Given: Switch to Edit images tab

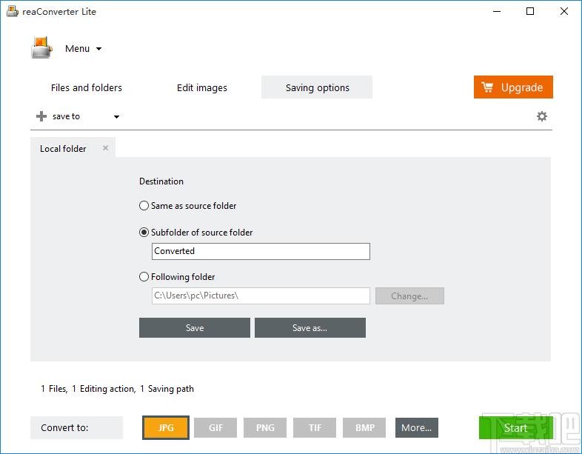Looking at the screenshot, I should pyautogui.click(x=202, y=87).
